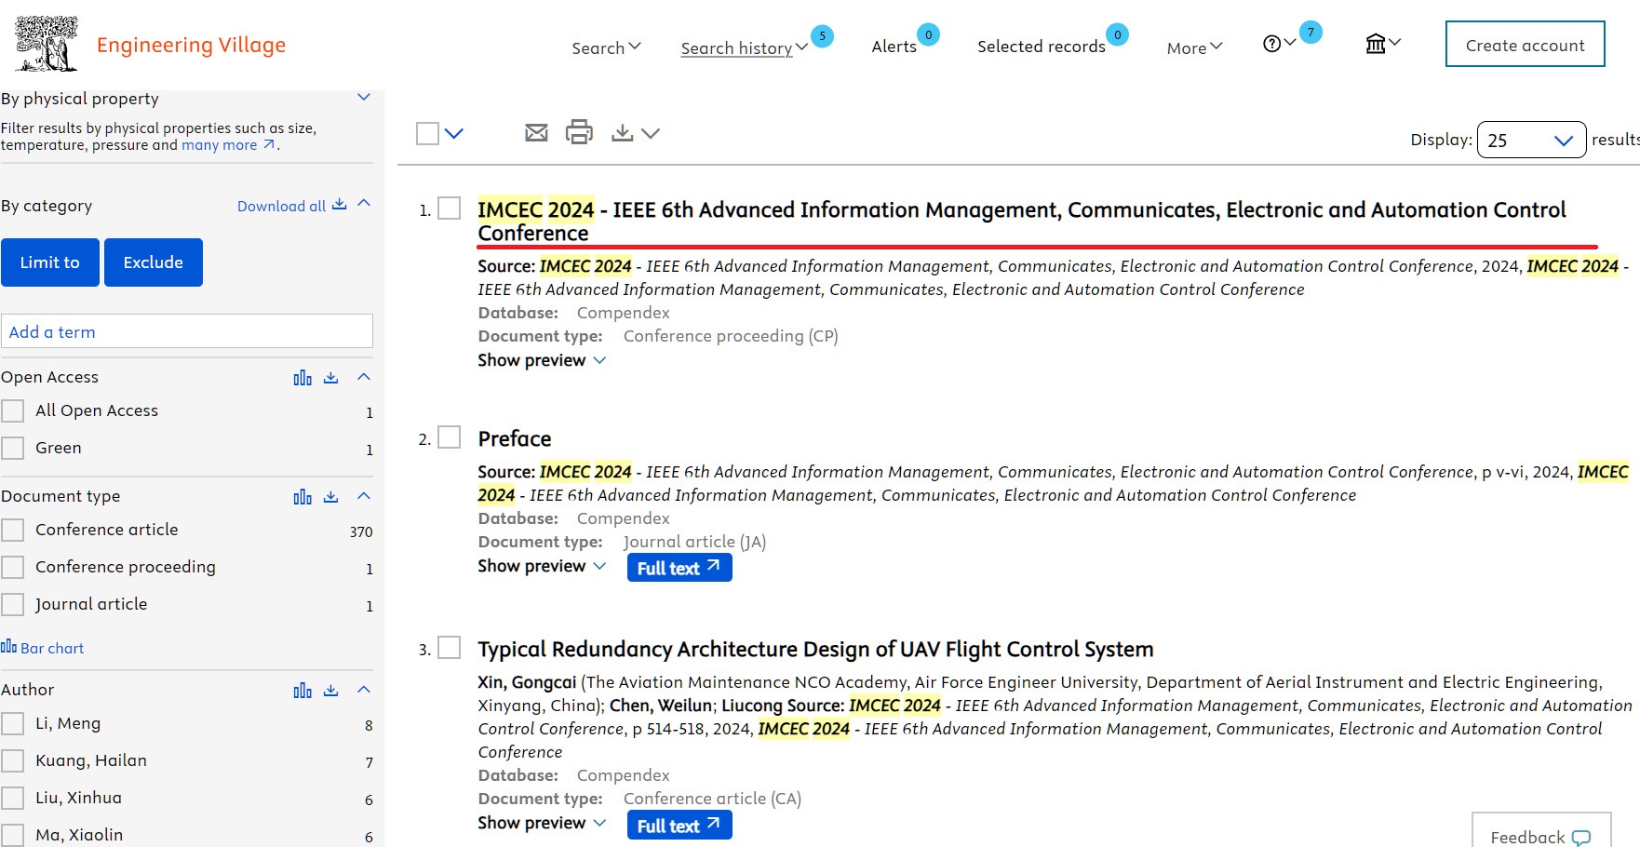Tick the All Open Access checkbox
Image resolution: width=1640 pixels, height=847 pixels.
click(x=13, y=411)
